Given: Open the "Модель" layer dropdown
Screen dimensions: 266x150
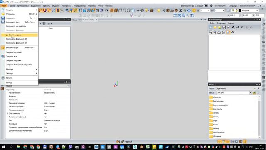Looking at the screenshot, I should (257, 10).
